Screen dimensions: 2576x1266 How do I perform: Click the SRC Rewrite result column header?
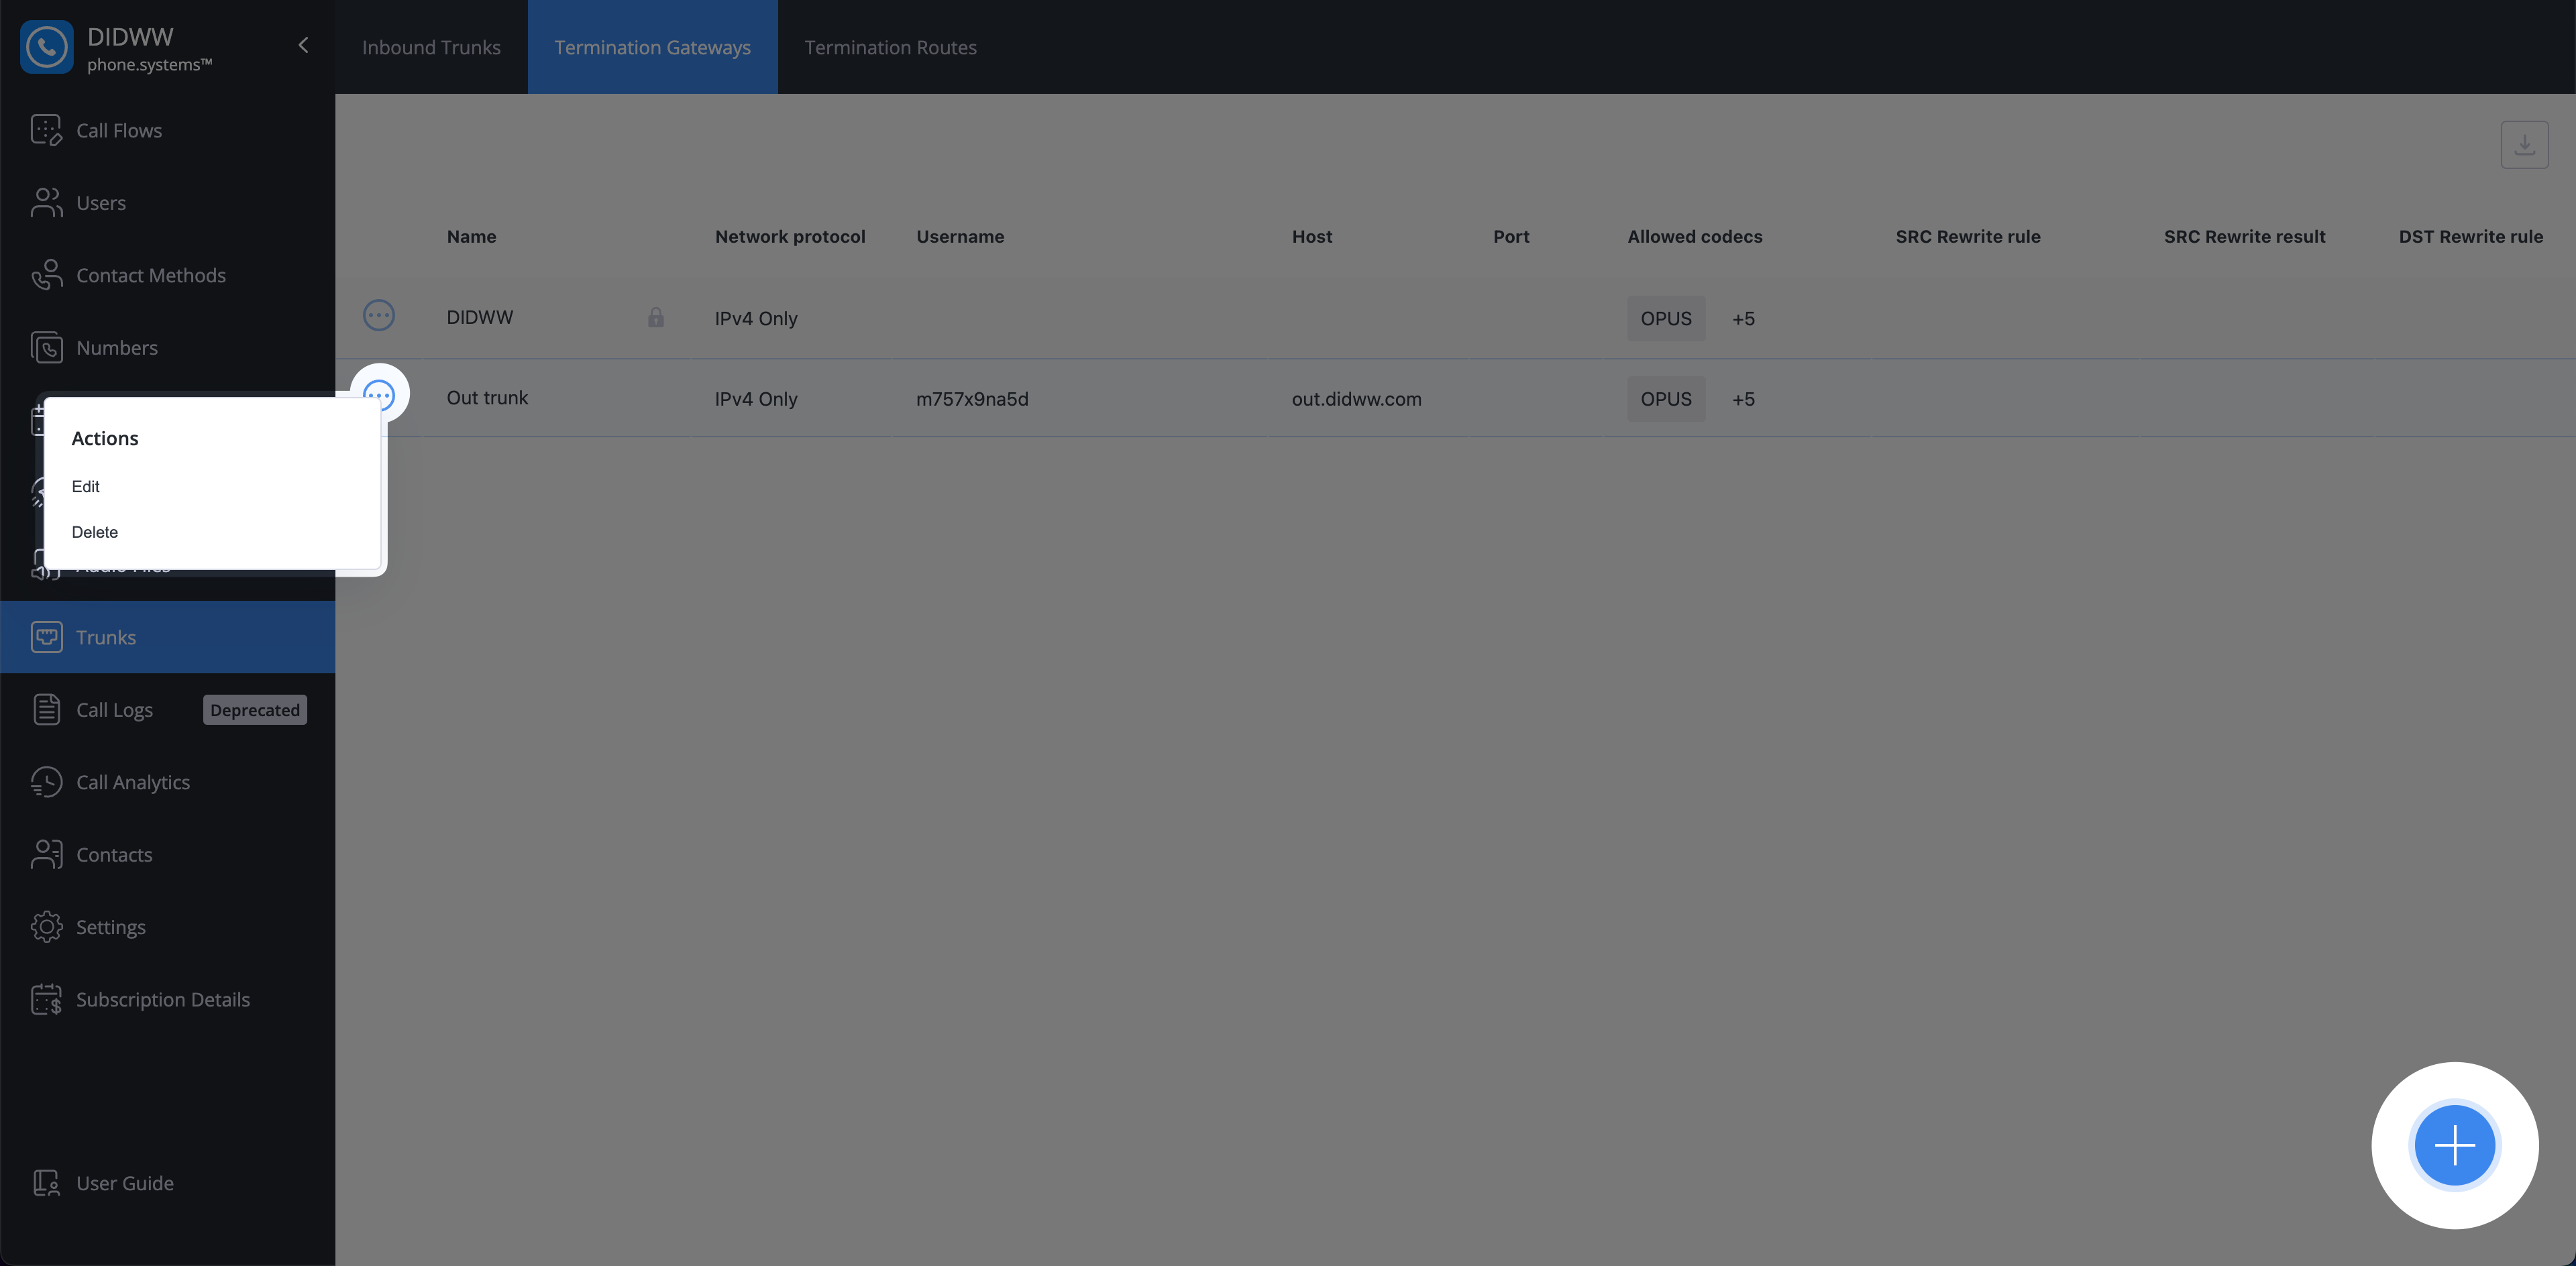(x=2245, y=237)
